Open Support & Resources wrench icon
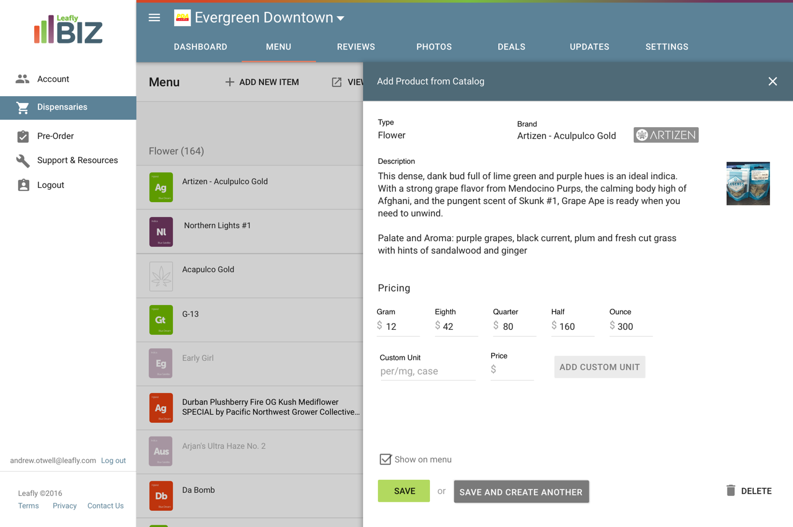The width and height of the screenshot is (793, 527). coord(23,161)
